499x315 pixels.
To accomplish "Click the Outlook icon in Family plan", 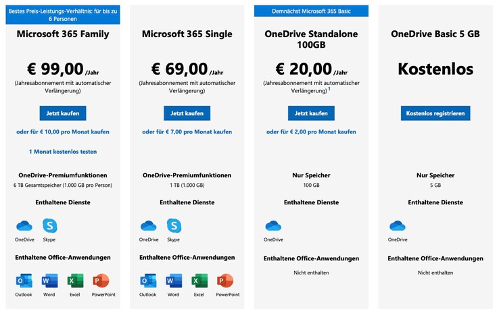I will (24, 281).
